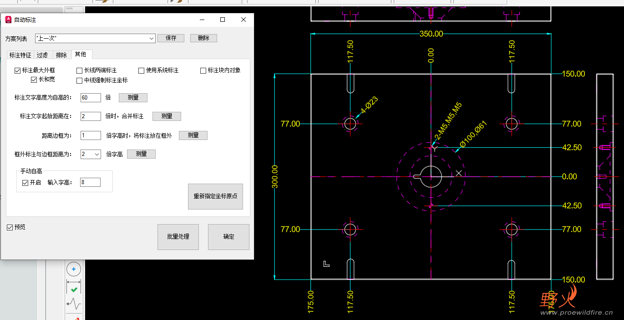Click the 350.00 width dimension text
Viewport: 624px width, 320px height.
(431, 34)
